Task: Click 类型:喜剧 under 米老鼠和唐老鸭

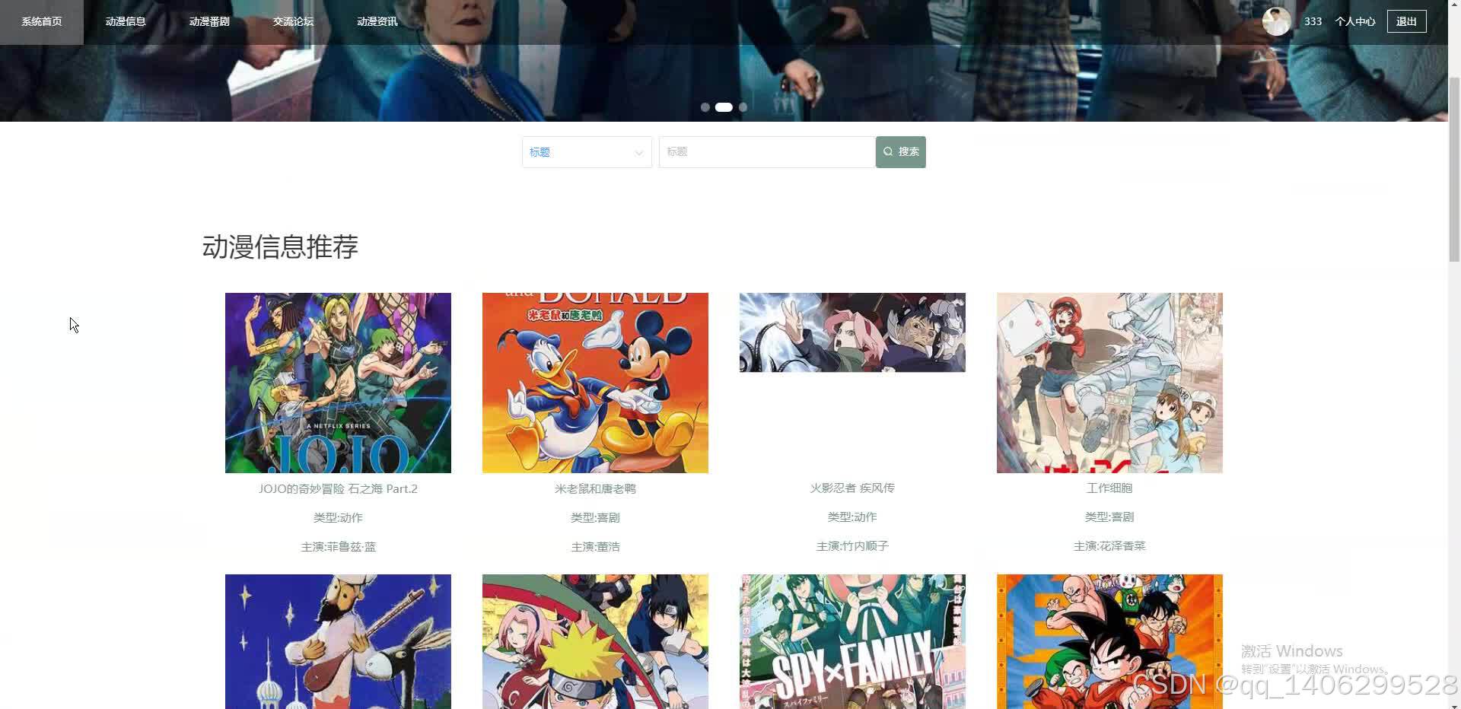Action: (x=595, y=517)
